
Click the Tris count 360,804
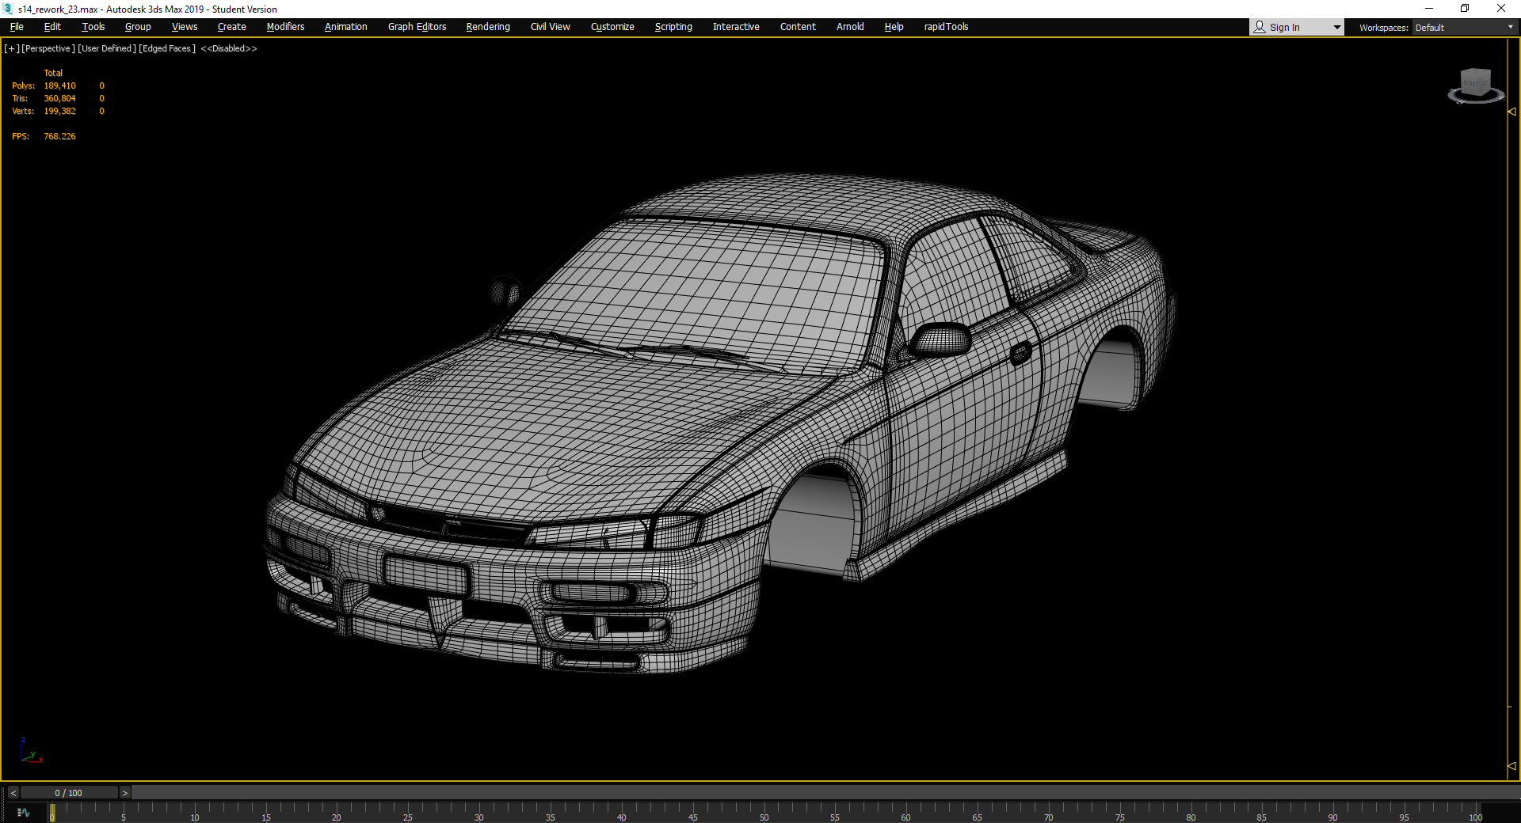pos(59,99)
